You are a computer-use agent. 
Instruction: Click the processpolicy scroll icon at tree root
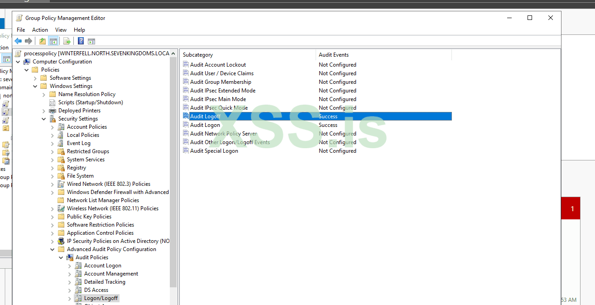point(19,53)
